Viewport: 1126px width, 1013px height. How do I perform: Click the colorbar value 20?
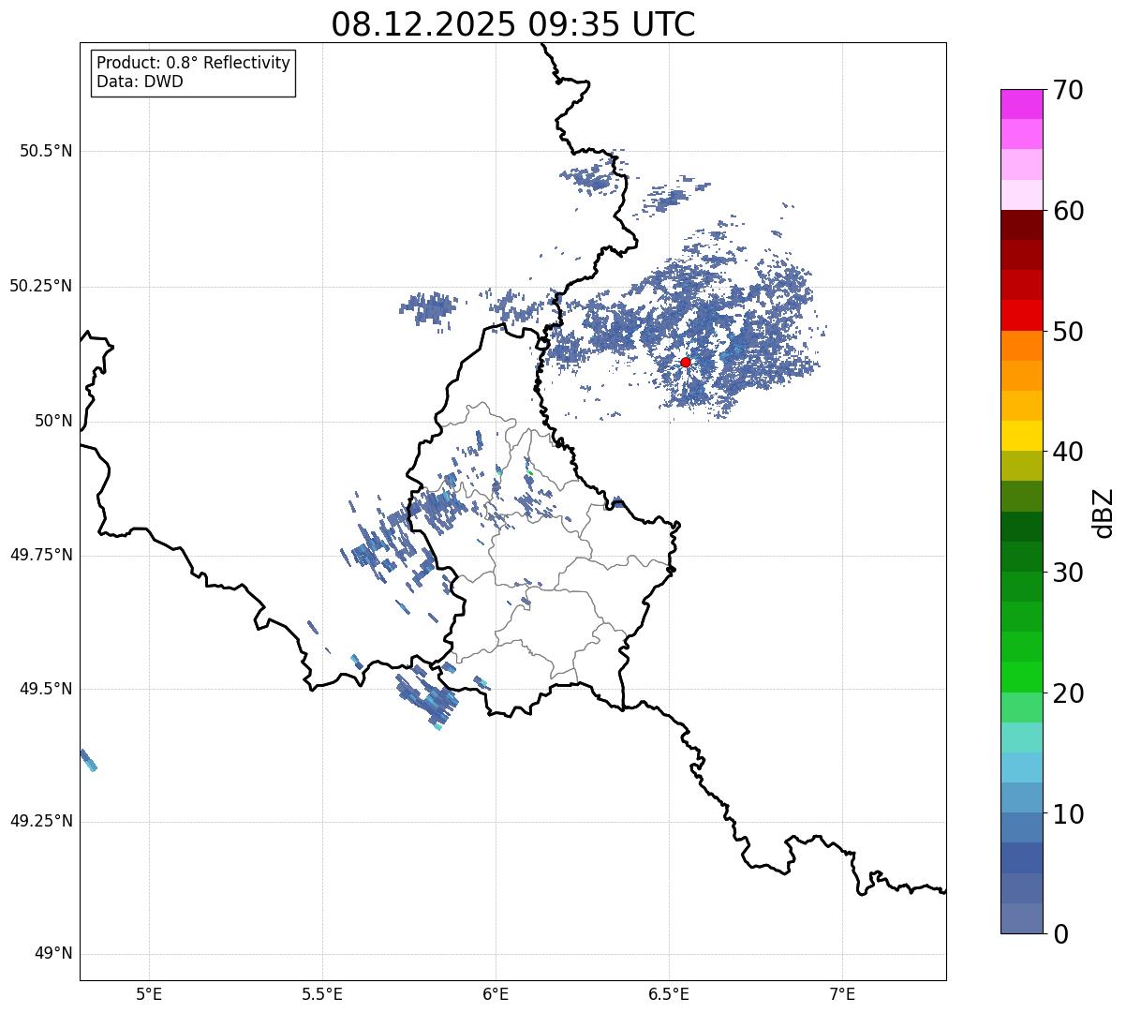coord(1068,693)
